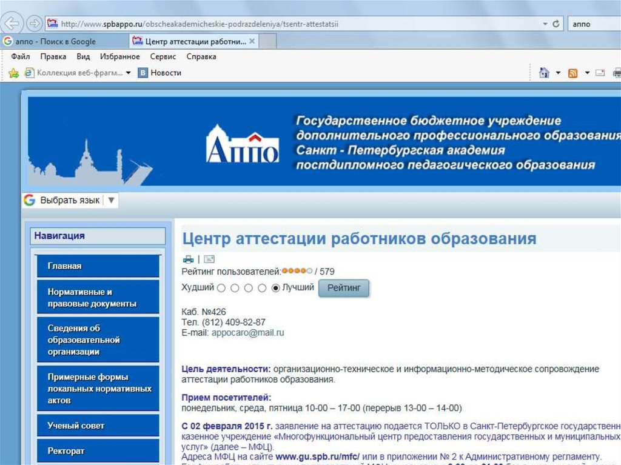Refresh the page with the reload icon

point(556,24)
